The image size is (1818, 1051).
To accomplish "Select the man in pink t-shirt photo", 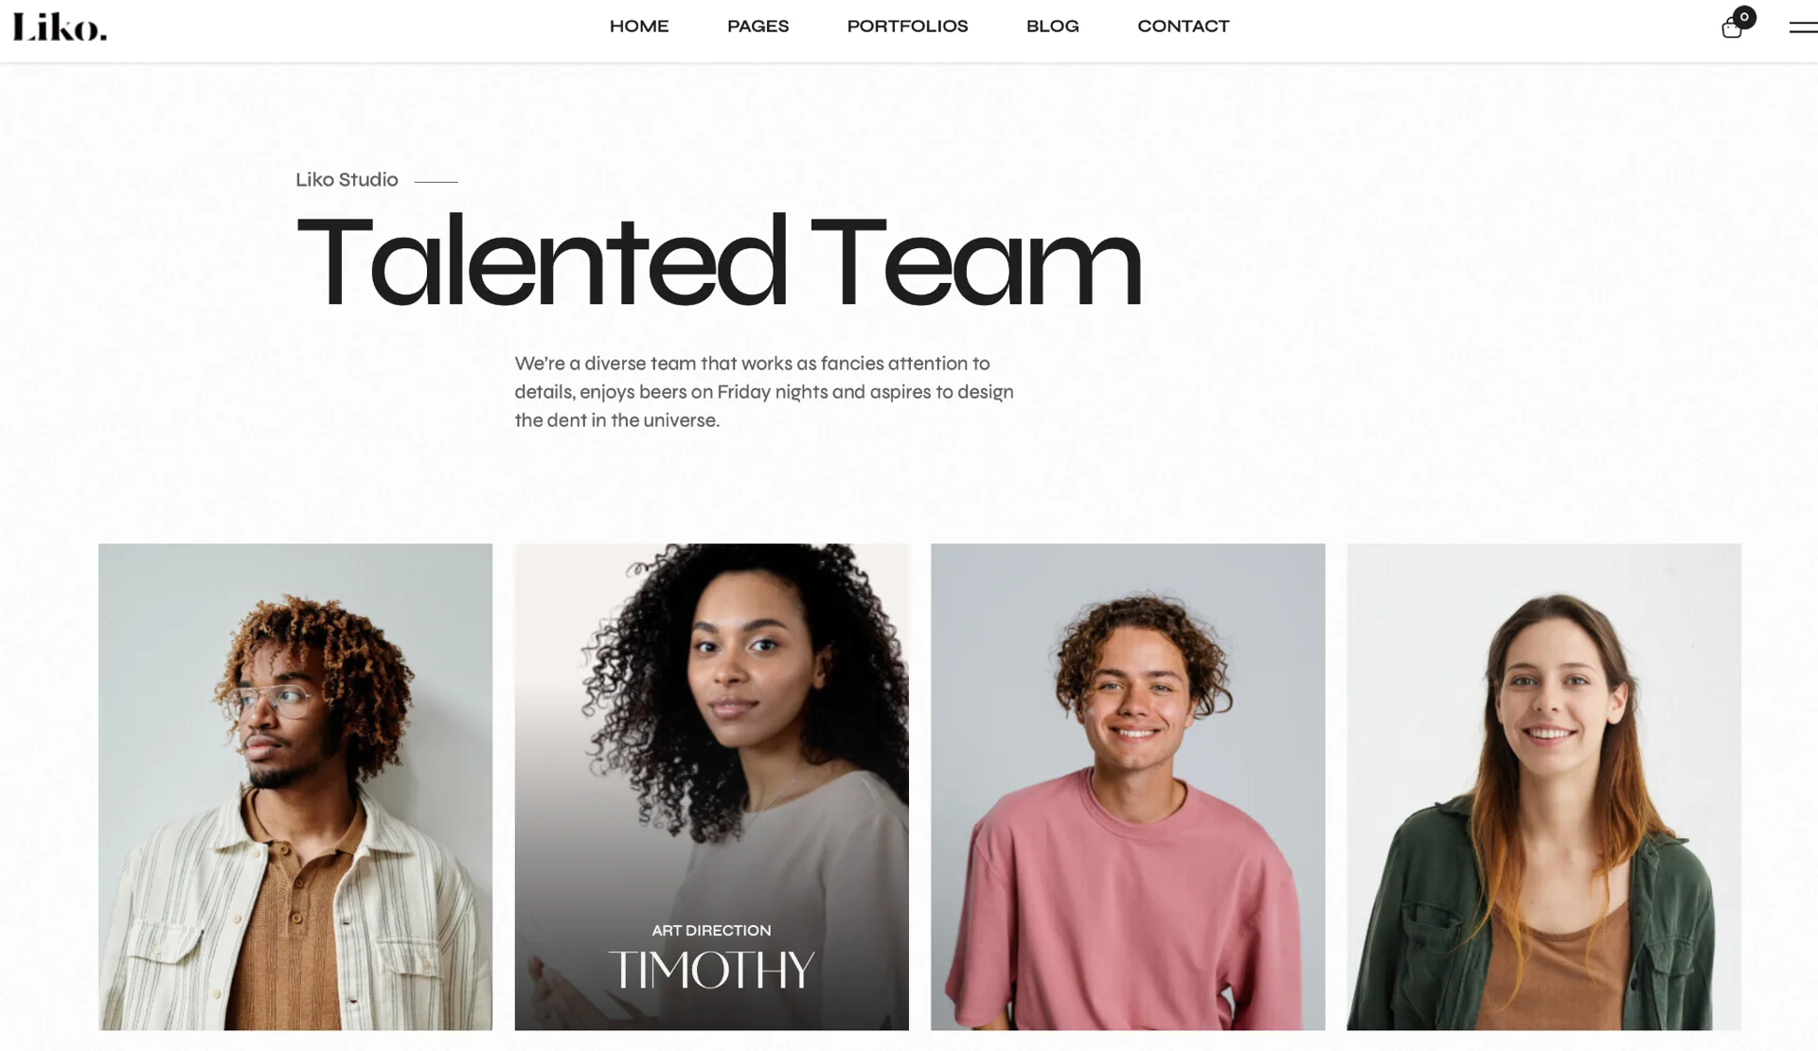I will click(1128, 786).
